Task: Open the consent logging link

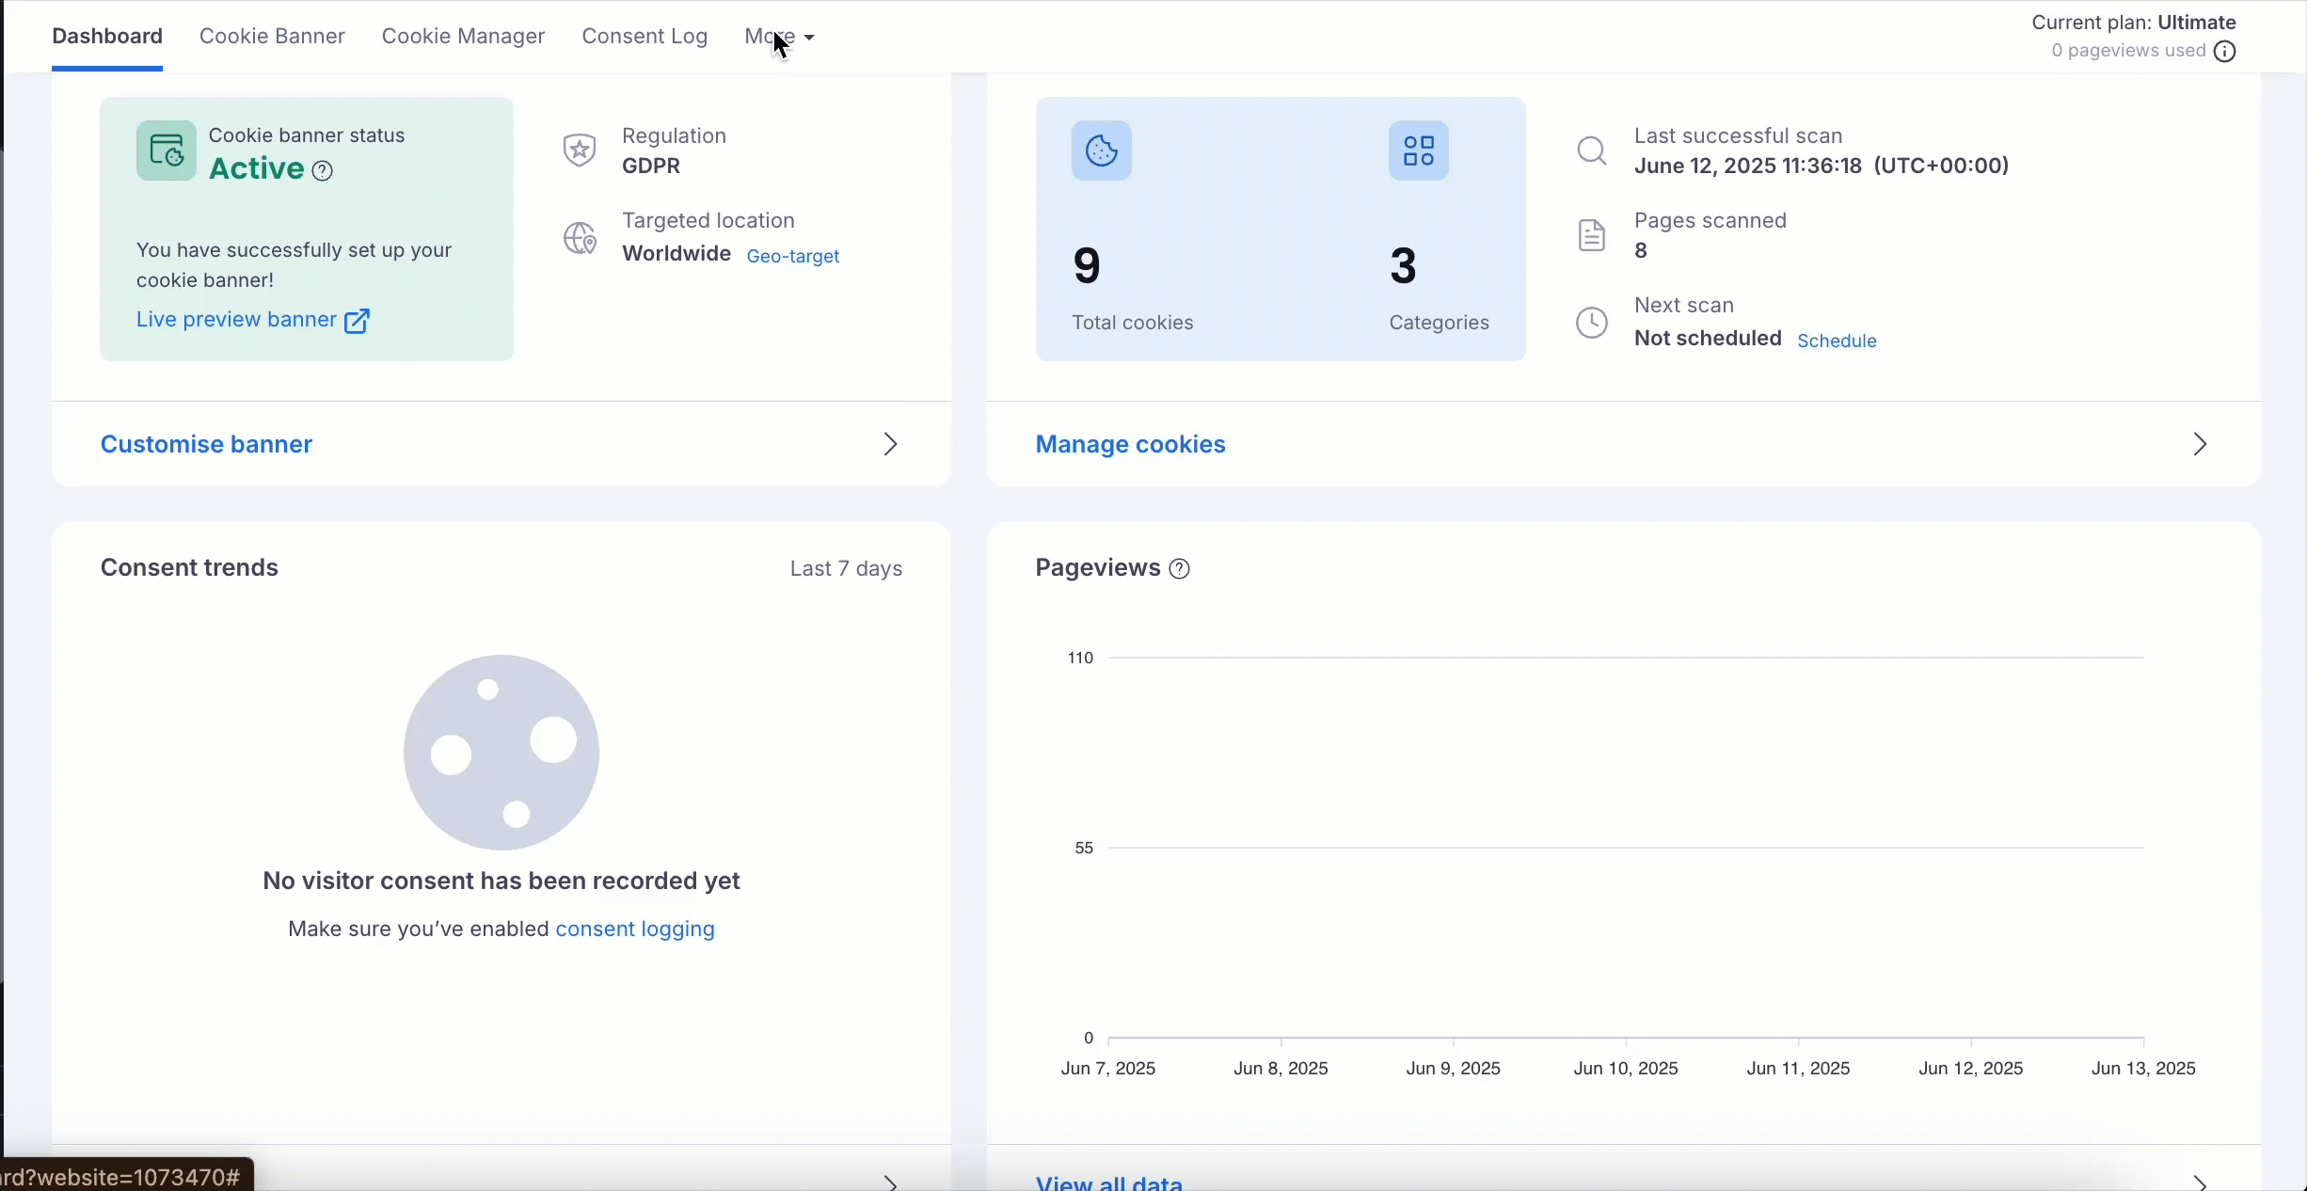Action: coord(635,929)
